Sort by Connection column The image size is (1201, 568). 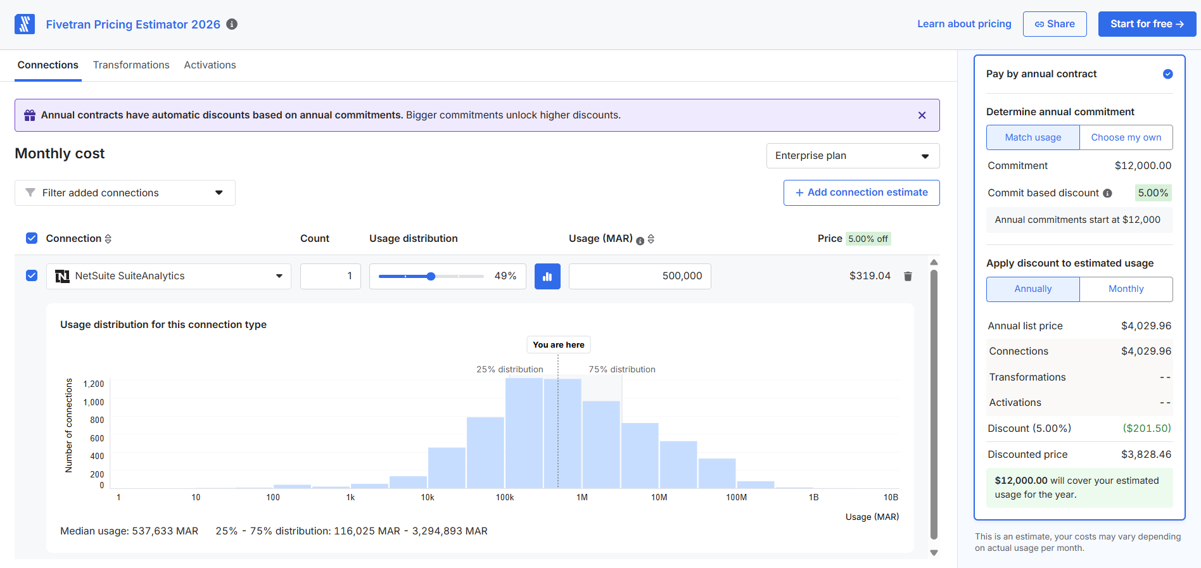(108, 239)
